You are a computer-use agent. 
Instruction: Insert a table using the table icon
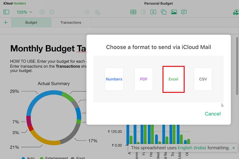click(x=133, y=12)
